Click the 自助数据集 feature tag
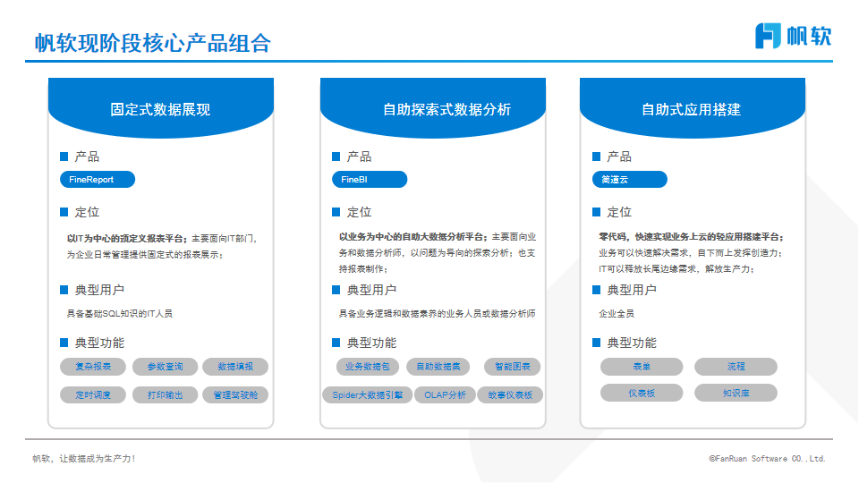This screenshot has height=483, width=859. [x=438, y=367]
